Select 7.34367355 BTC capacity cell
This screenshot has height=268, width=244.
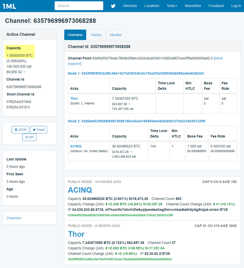click(x=125, y=99)
